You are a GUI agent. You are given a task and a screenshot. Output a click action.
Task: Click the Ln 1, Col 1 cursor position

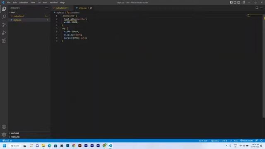point(204,141)
